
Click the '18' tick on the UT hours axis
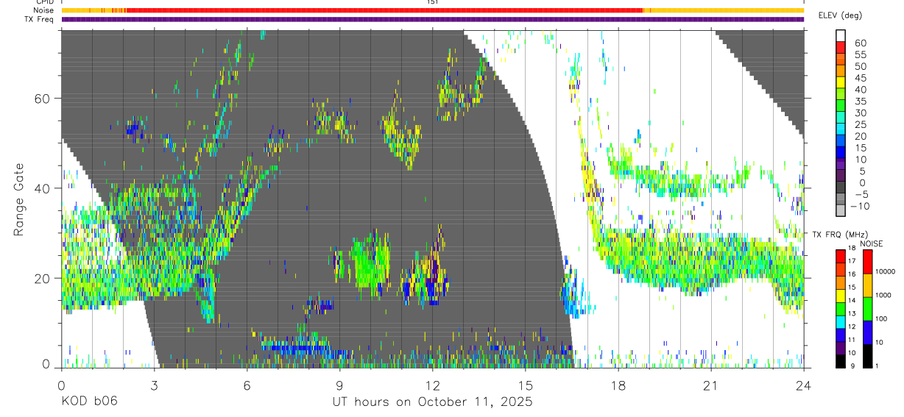(618, 385)
